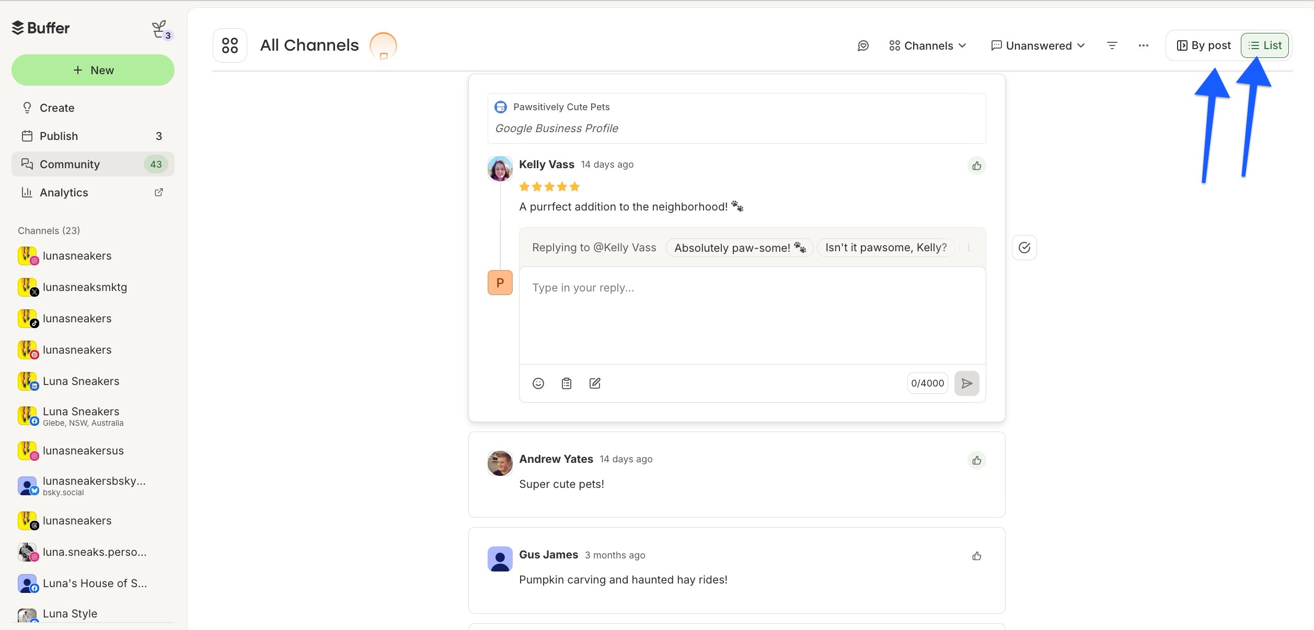Like Kelly Vass's review
The image size is (1314, 630).
[976, 166]
